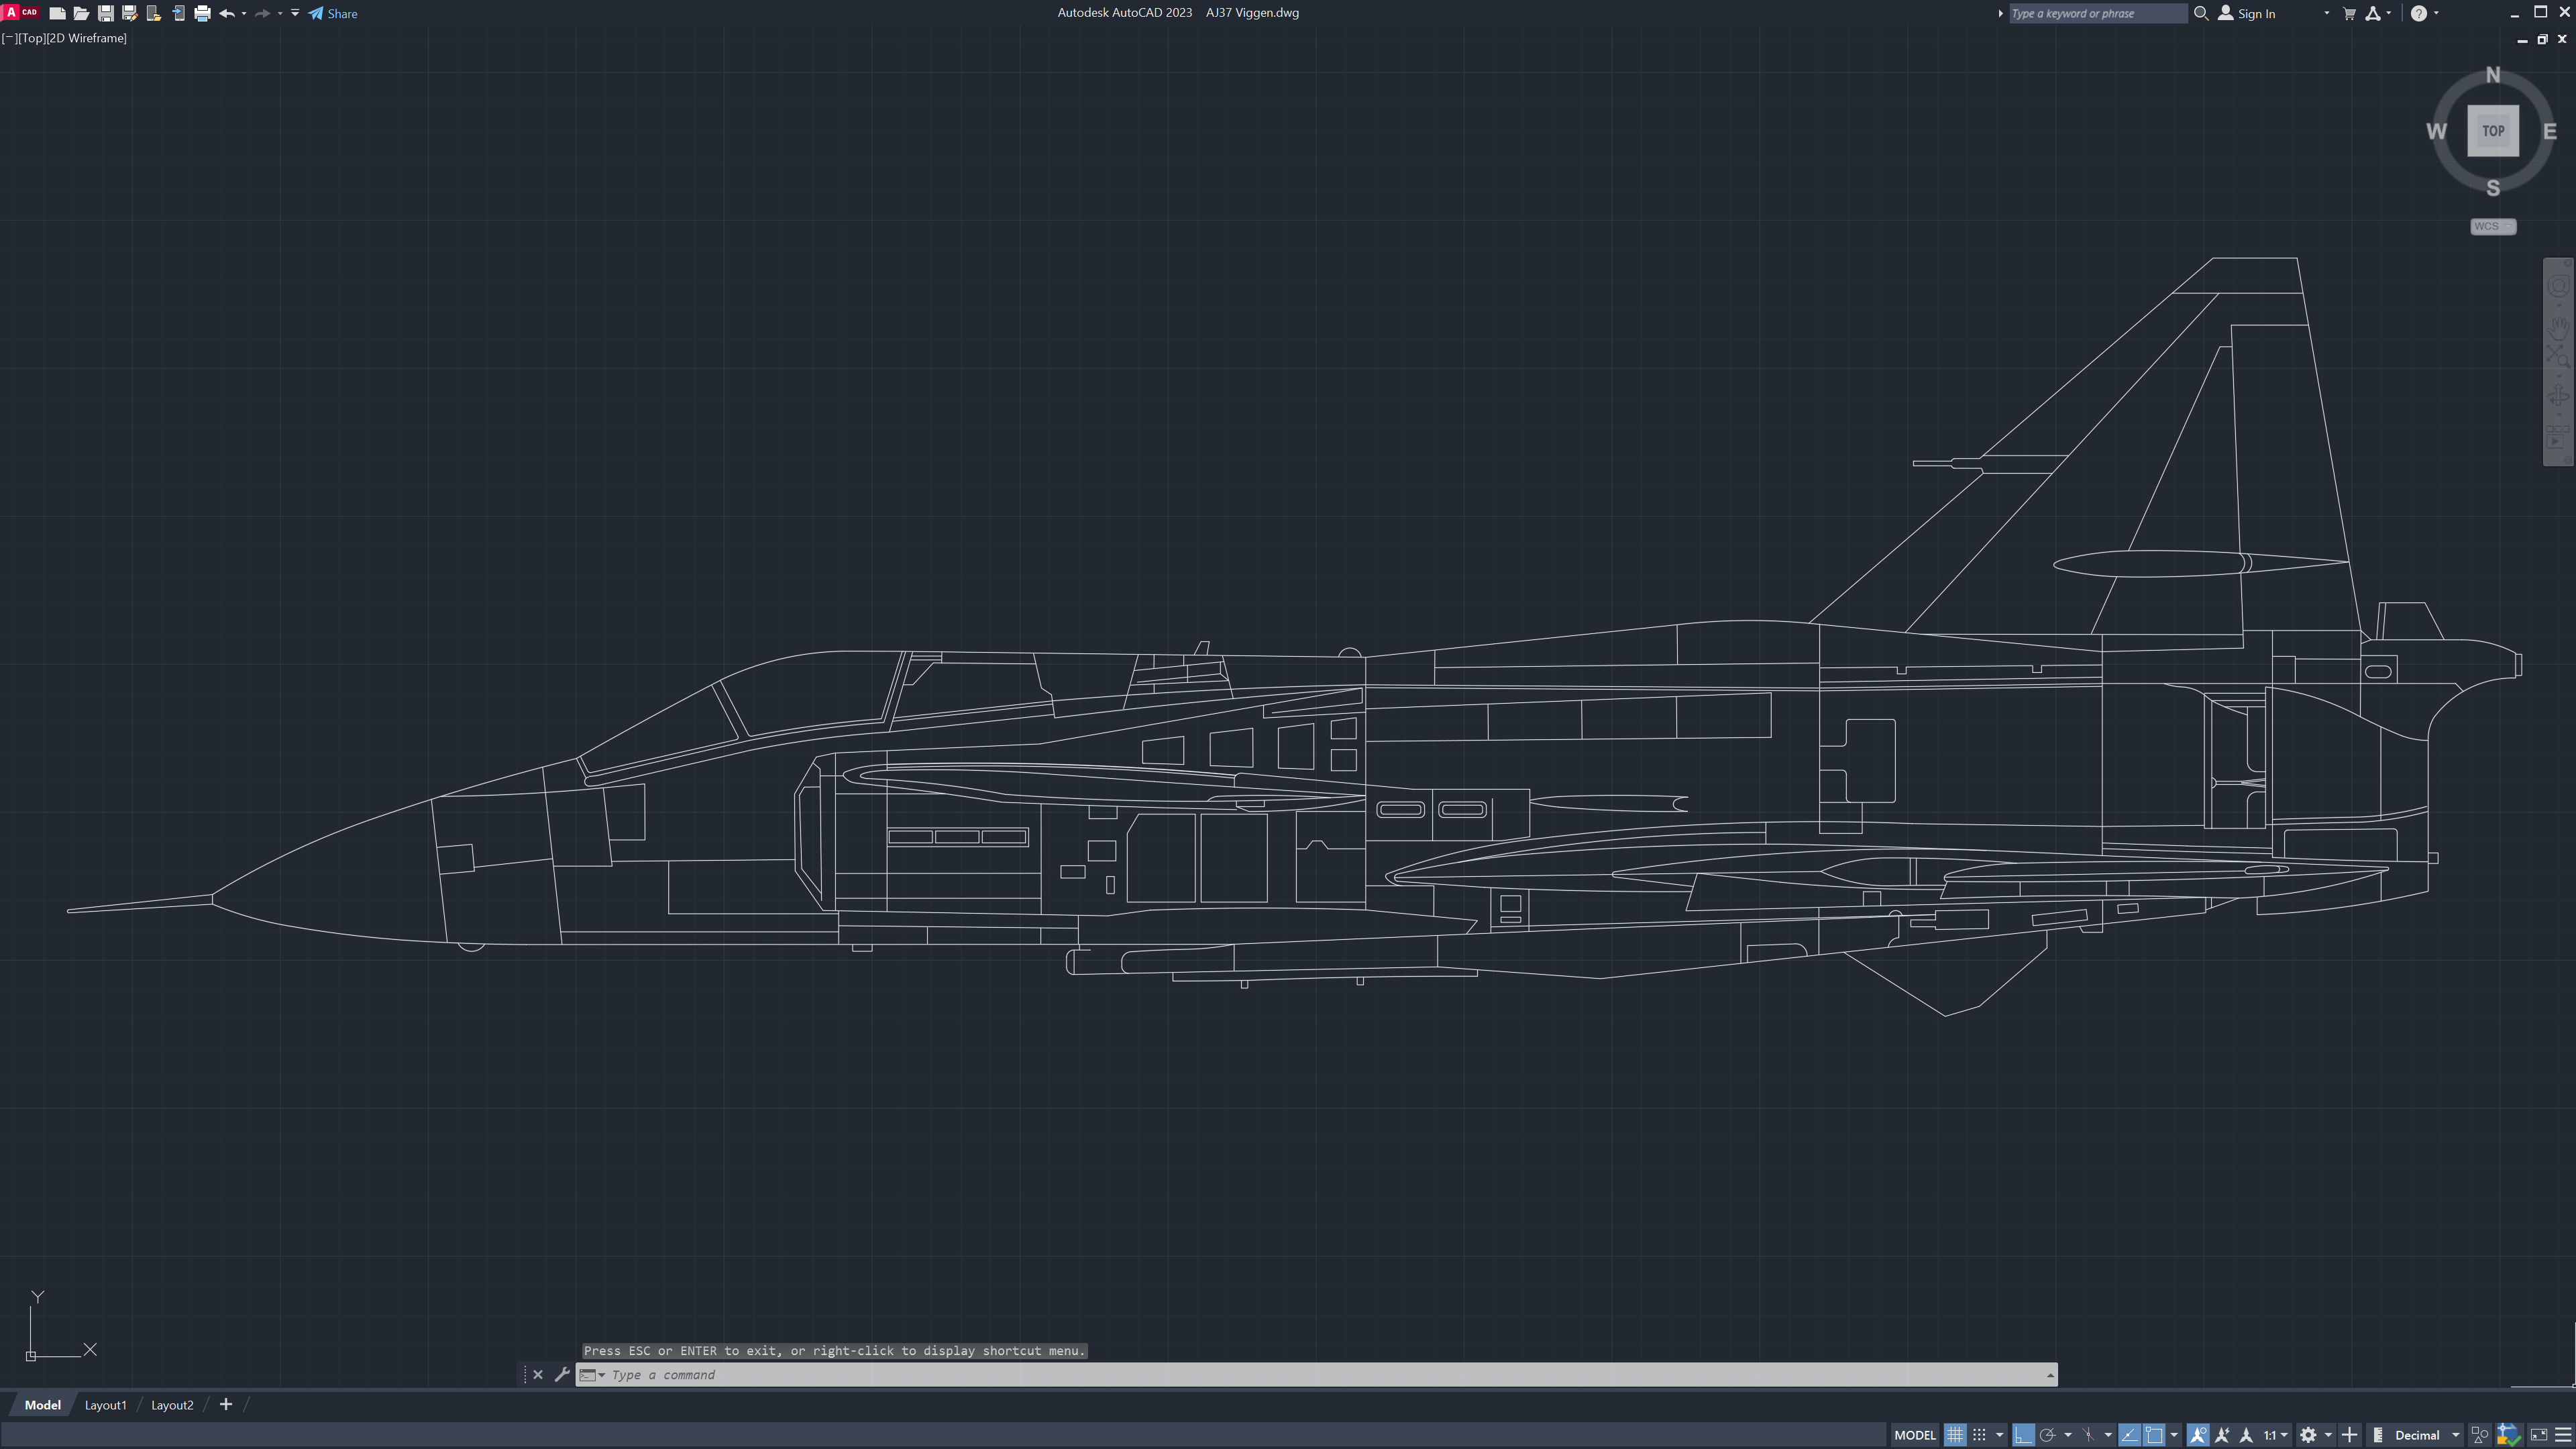
Task: Open the Workspace Switching gear icon
Action: pyautogui.click(x=2308, y=1435)
